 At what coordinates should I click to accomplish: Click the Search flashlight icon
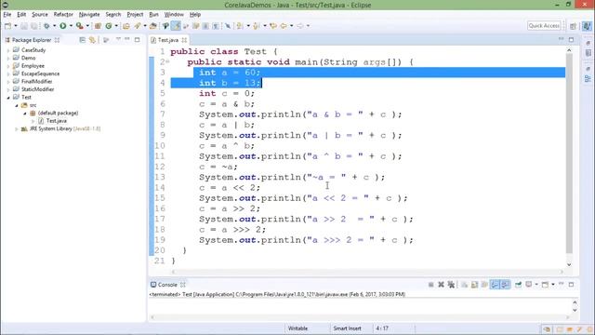138,26
